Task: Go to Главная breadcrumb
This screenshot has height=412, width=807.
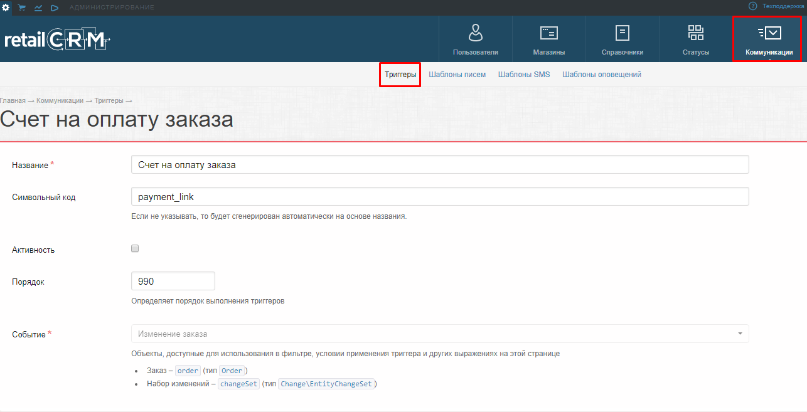Action: coord(13,100)
